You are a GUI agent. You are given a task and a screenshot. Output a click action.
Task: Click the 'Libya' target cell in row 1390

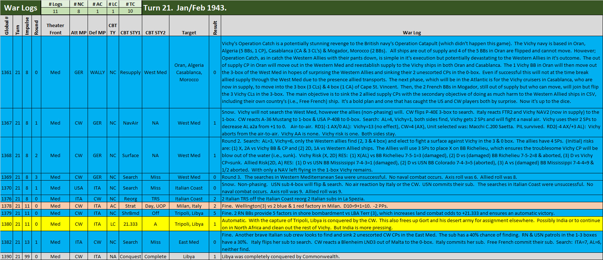click(189, 256)
